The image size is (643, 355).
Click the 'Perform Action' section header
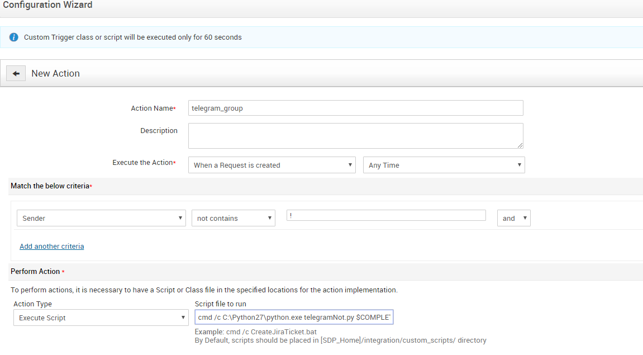(35, 271)
